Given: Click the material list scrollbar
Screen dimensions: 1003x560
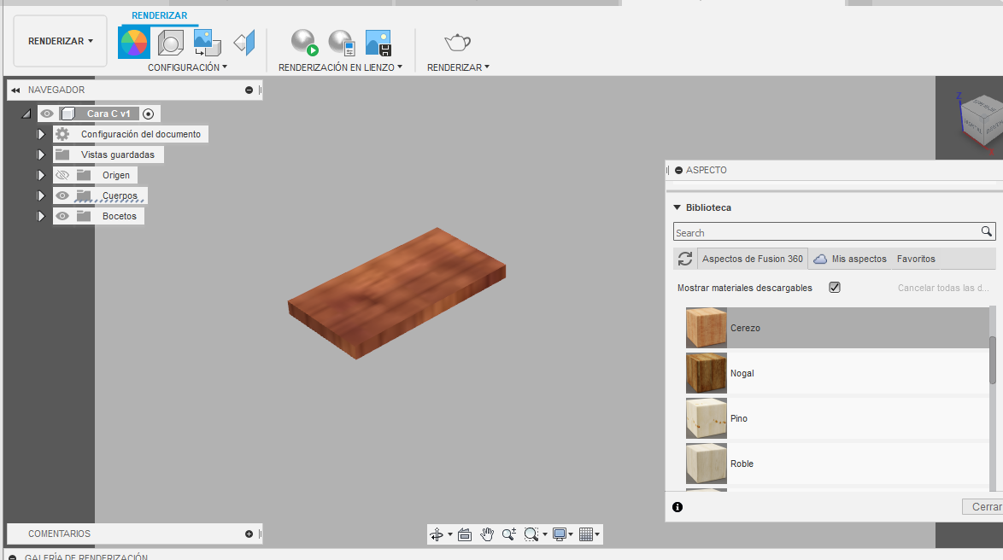Looking at the screenshot, I should coord(993,360).
